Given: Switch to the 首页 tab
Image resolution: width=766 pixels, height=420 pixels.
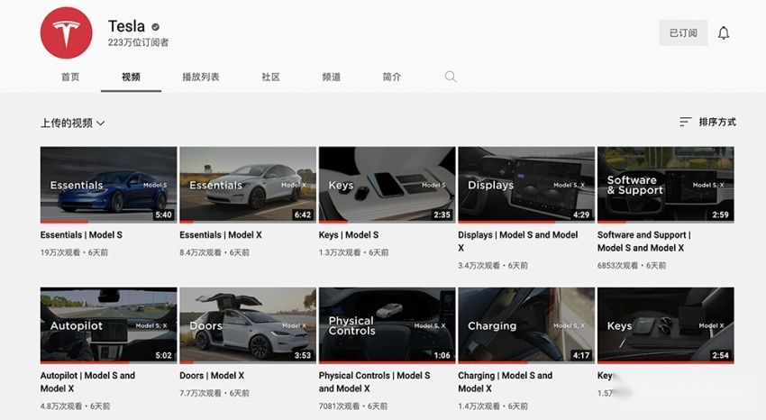Looking at the screenshot, I should point(70,77).
